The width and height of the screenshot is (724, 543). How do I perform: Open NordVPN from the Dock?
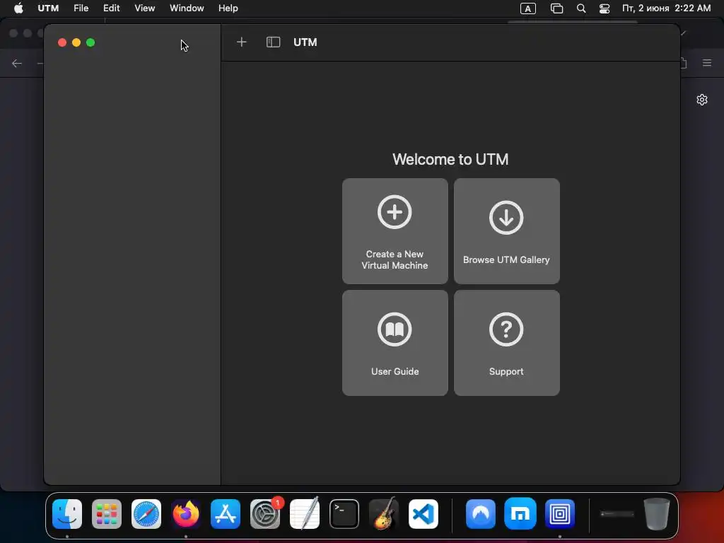pyautogui.click(x=481, y=514)
